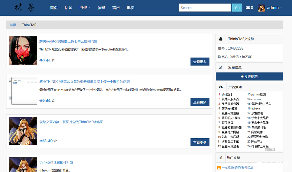Click the 自己建网站 ad link
This screenshot has height=172, width=292.
pyautogui.click(x=258, y=128)
